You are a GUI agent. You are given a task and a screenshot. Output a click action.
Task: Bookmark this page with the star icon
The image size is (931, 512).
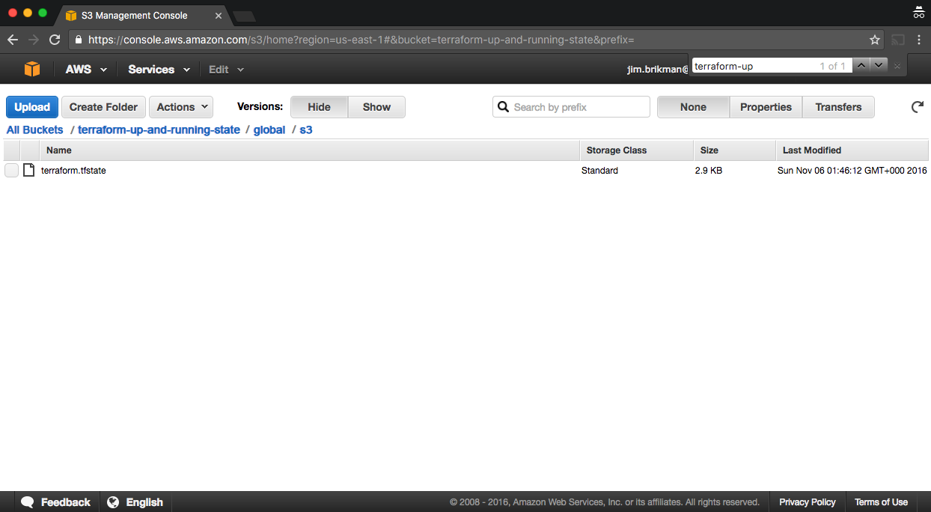coord(874,40)
